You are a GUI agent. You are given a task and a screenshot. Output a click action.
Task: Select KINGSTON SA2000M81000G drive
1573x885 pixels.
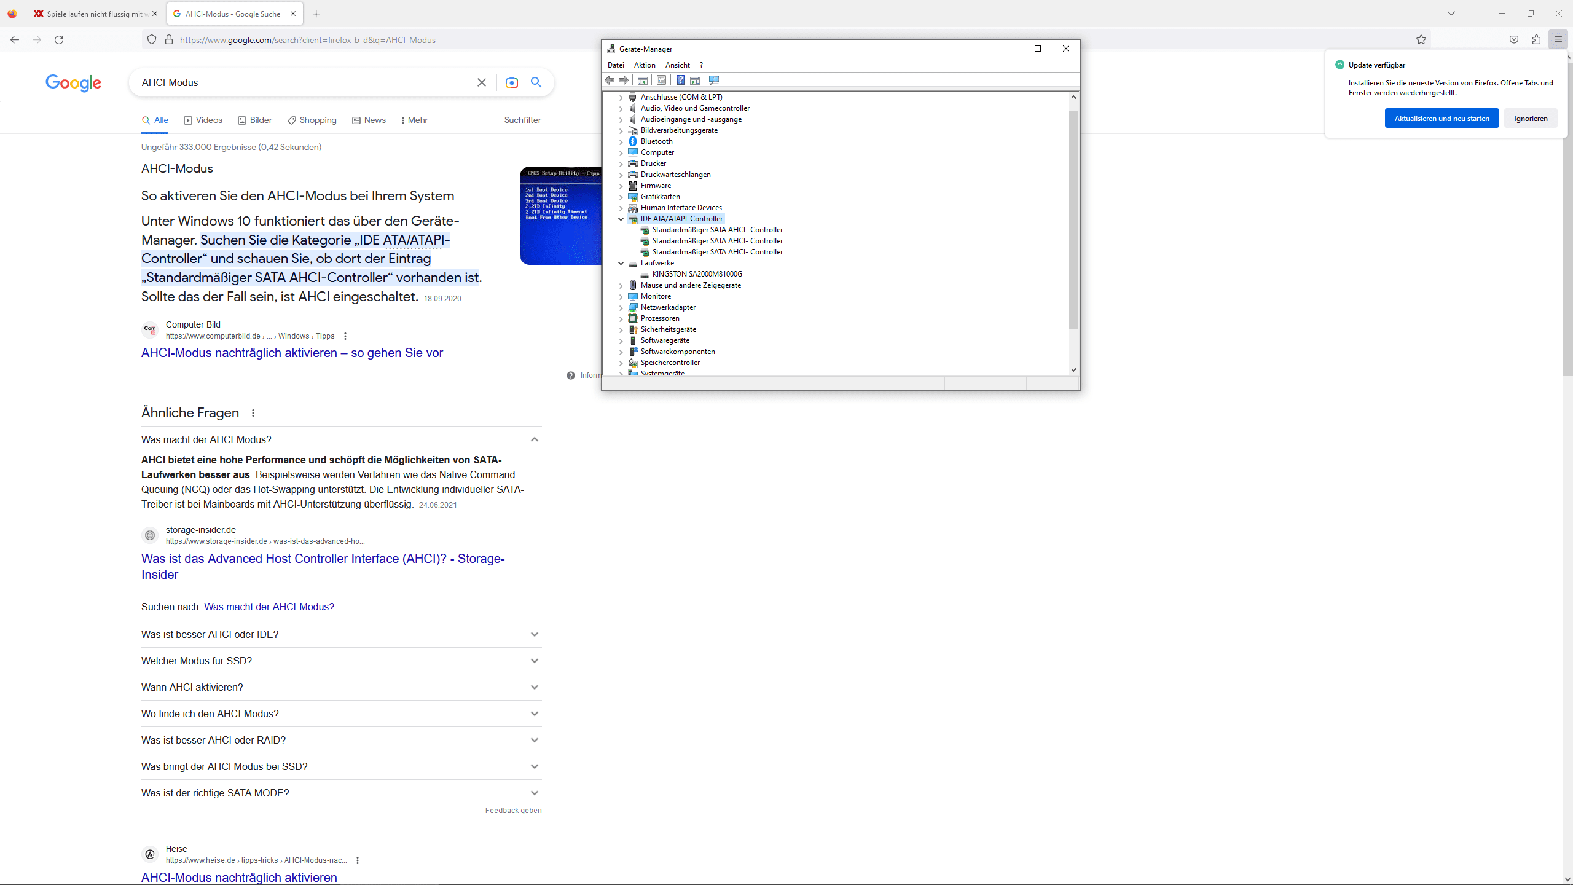click(697, 274)
